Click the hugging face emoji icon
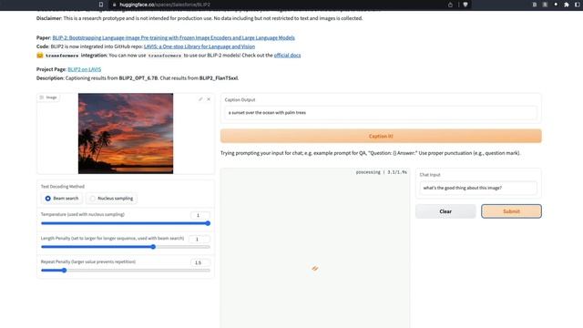The image size is (583, 328). 40,55
